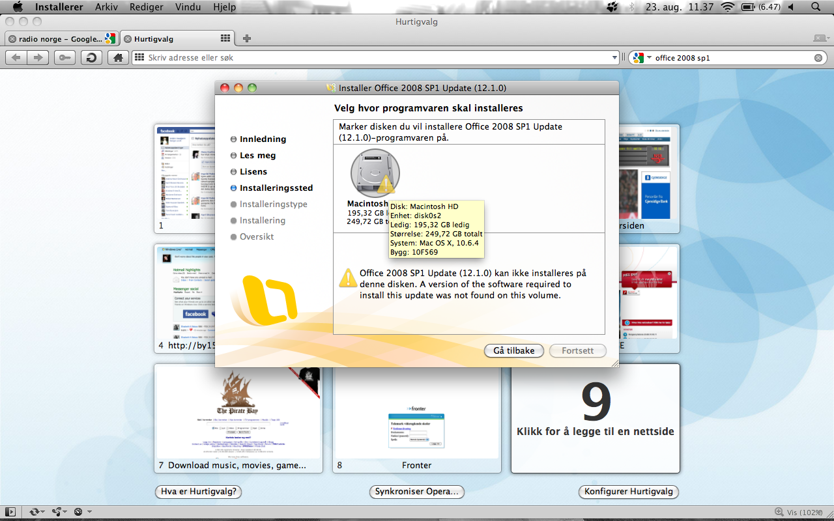Screen dimensions: 834x521
Task: Click the Gå tilbake button
Action: click(x=513, y=350)
